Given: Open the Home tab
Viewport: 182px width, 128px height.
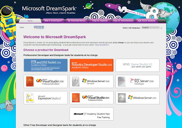Looking at the screenshot, I should click(30, 21).
